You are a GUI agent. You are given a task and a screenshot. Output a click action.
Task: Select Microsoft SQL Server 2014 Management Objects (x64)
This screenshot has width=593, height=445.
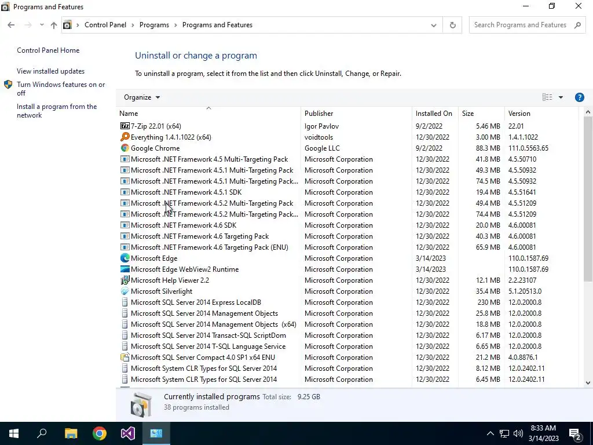[213, 324]
